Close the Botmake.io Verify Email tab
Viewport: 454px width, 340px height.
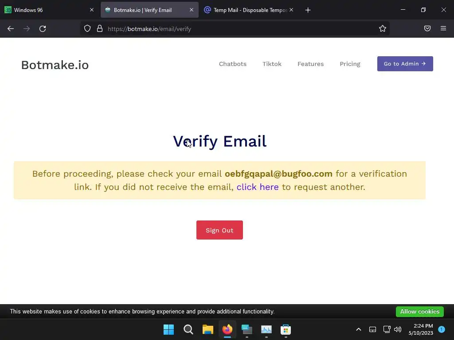192,10
